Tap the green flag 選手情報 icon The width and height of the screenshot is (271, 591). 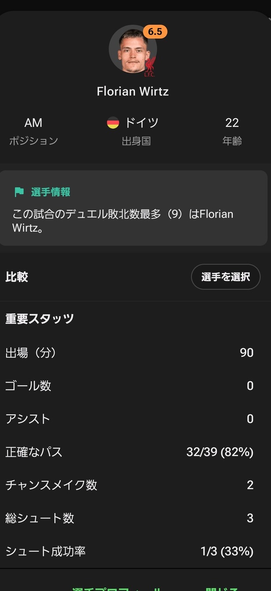click(x=19, y=192)
